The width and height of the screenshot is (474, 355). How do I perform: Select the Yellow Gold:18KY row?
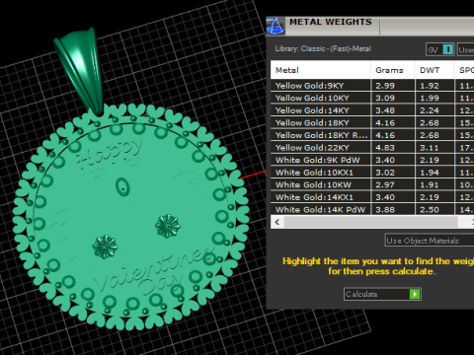pos(372,123)
